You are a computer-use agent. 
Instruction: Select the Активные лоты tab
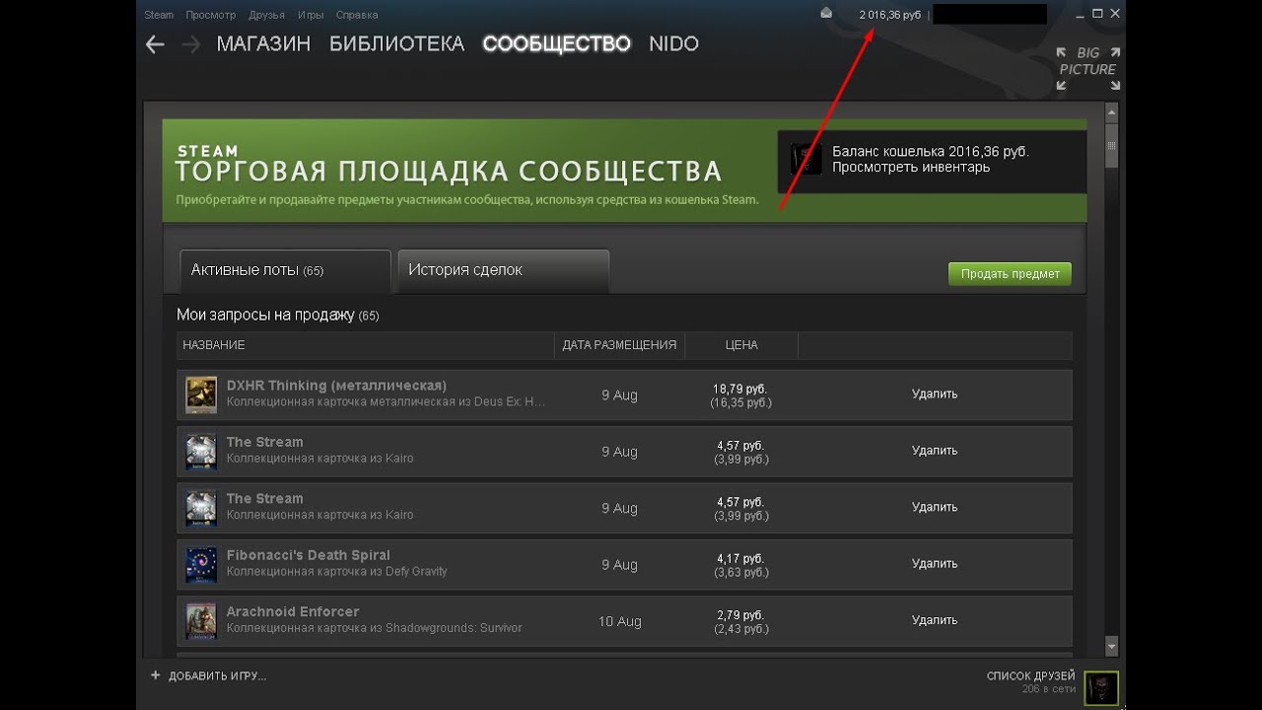point(285,271)
